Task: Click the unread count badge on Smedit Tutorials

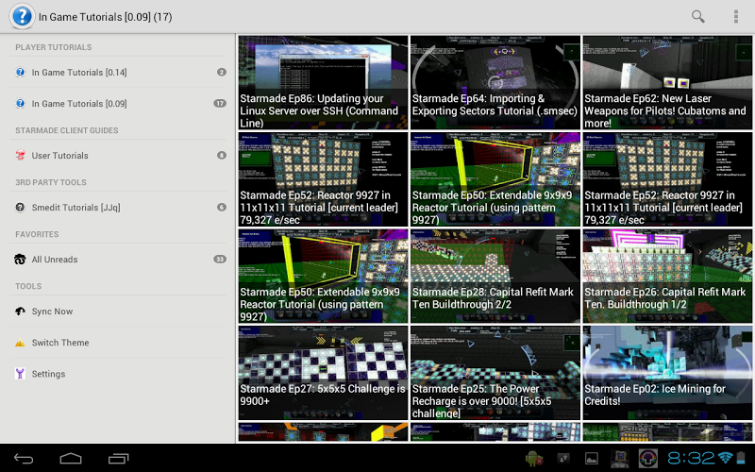Action: point(222,207)
